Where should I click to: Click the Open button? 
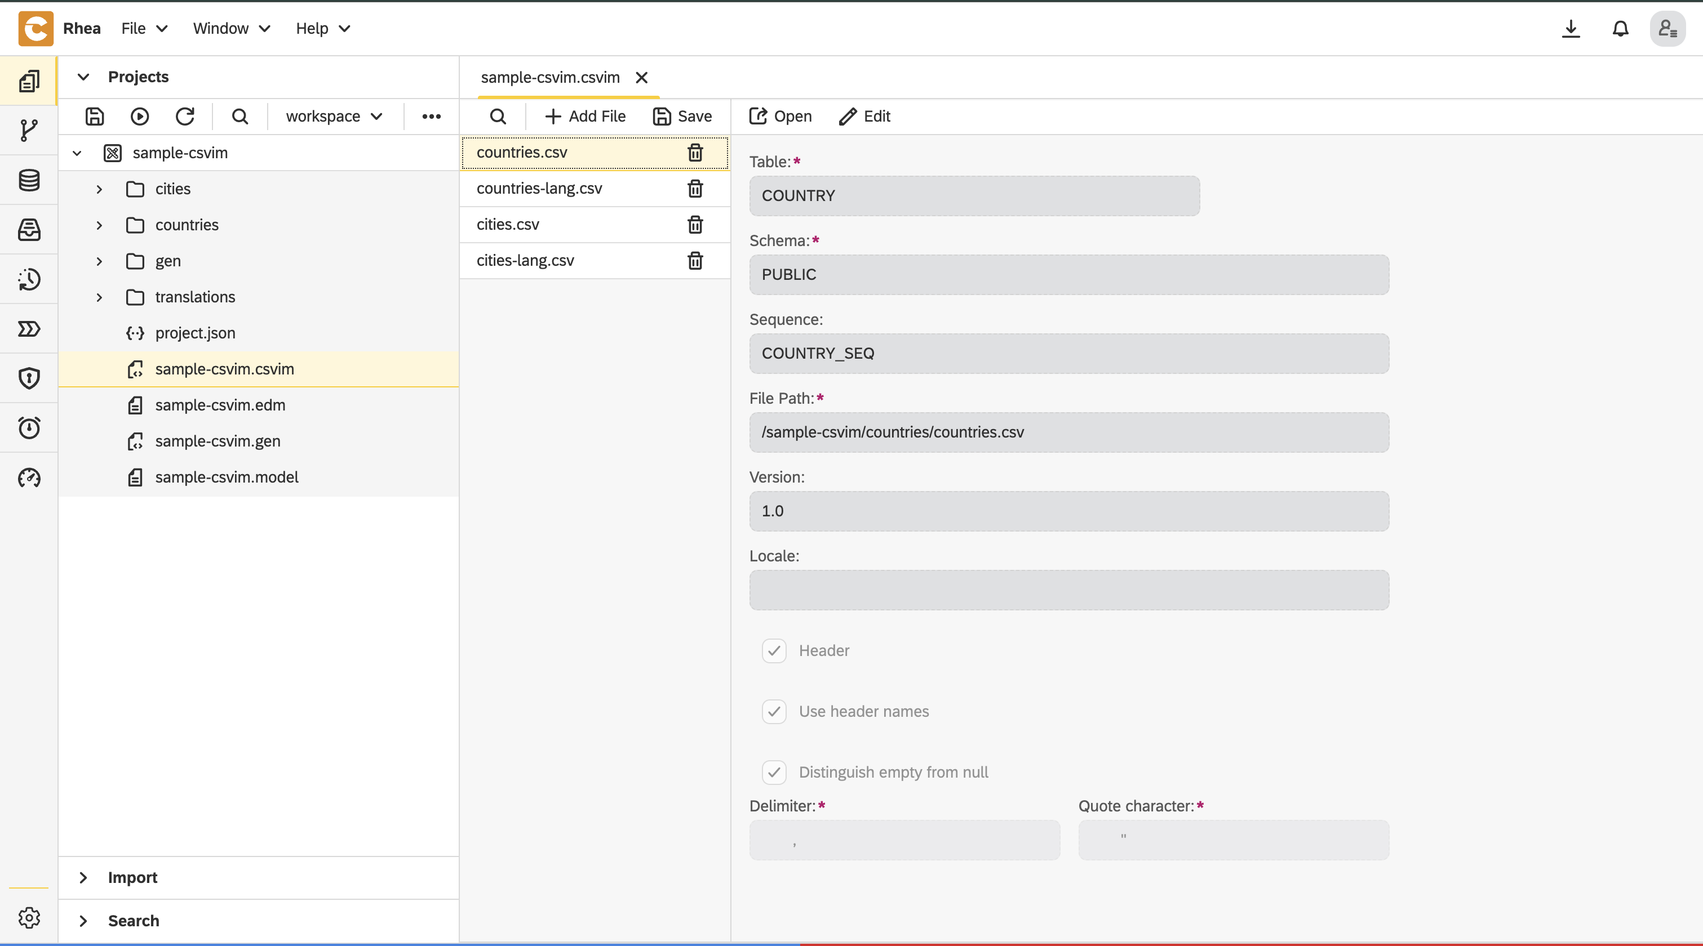pyautogui.click(x=780, y=116)
